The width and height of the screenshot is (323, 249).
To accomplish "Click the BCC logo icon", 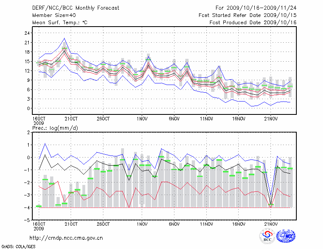I will tap(267, 237).
